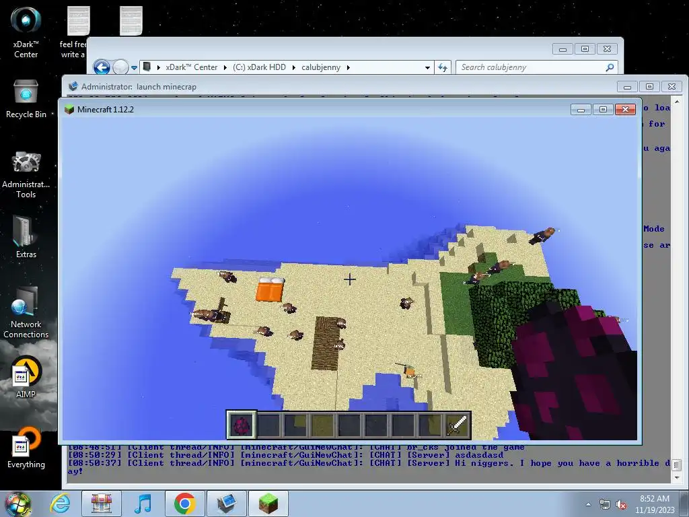Viewport: 689px width, 517px height.
Task: Switch to Minecraft taskbar button
Action: click(268, 504)
